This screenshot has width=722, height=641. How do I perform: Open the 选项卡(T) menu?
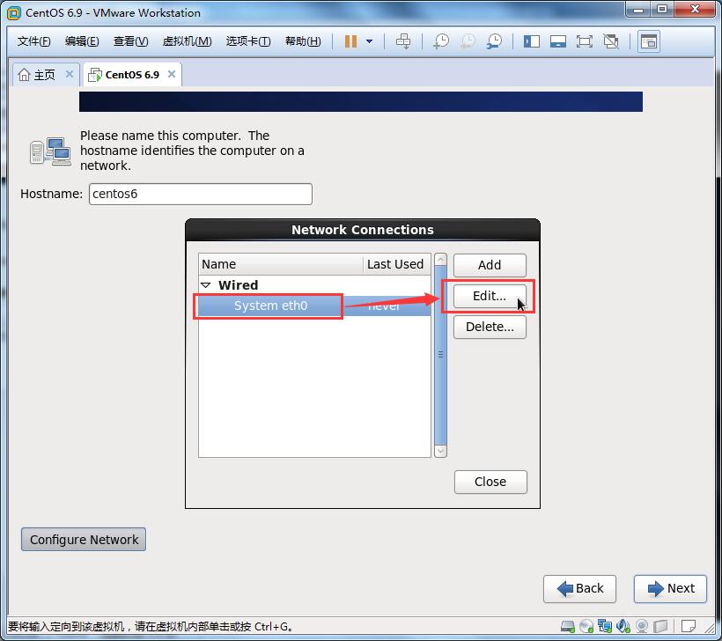tap(248, 41)
